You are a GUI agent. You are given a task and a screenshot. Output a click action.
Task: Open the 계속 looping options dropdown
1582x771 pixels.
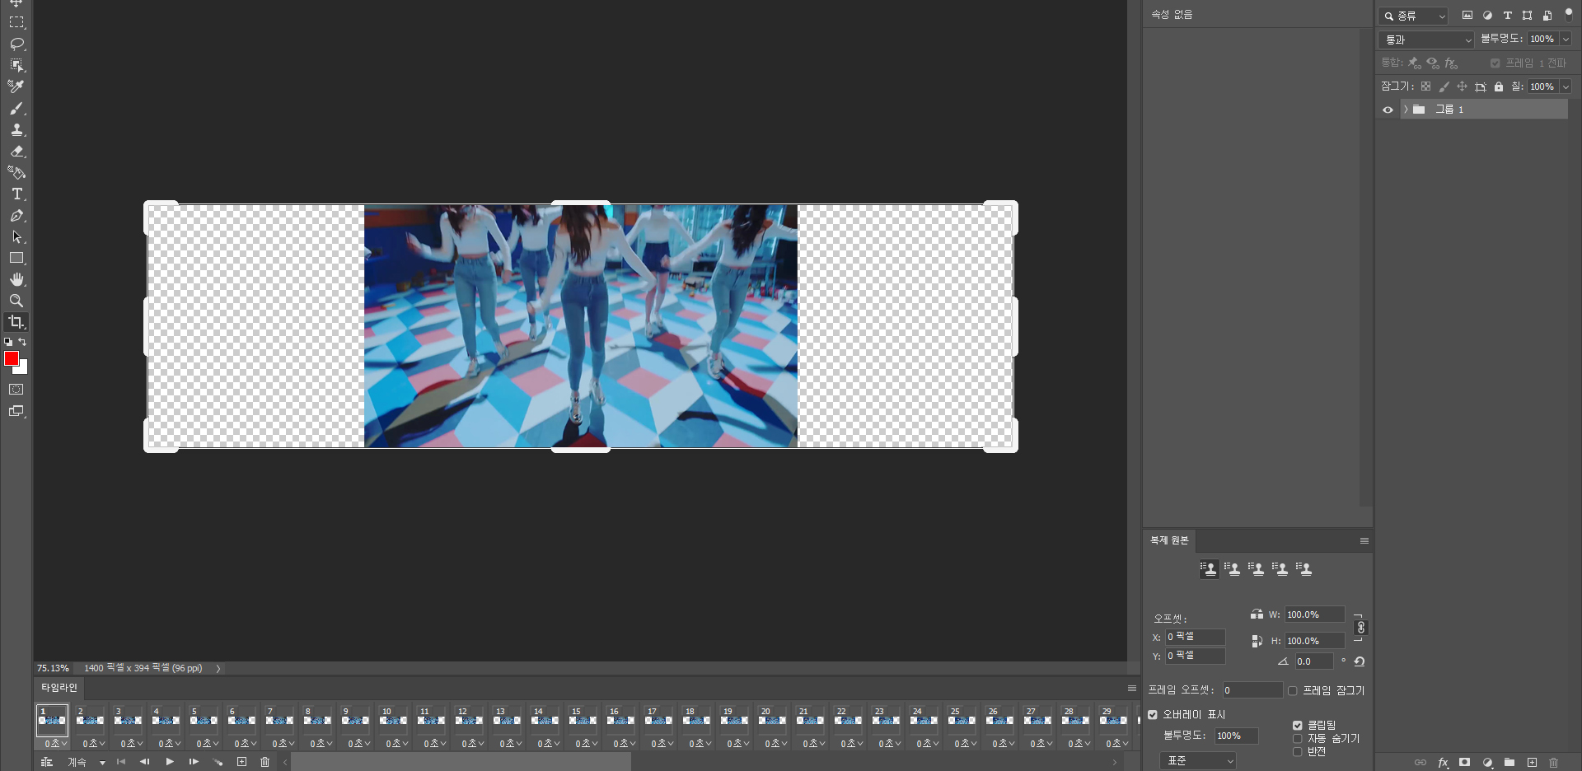[86, 763]
